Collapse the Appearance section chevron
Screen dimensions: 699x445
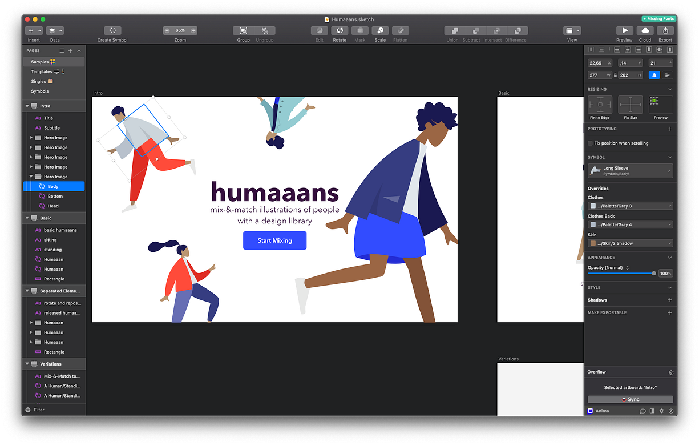click(670, 258)
